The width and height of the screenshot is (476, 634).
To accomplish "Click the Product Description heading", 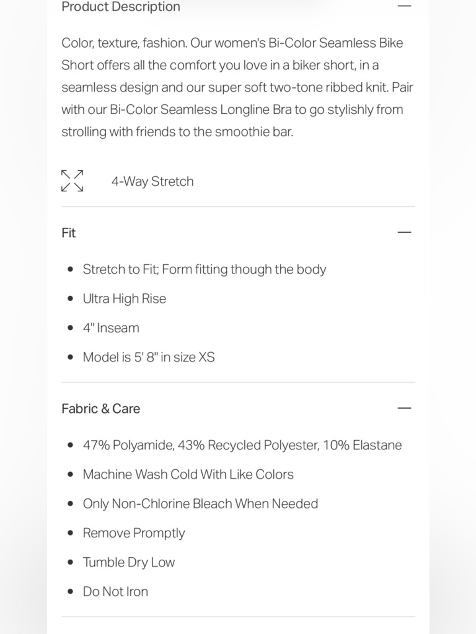I will [x=121, y=7].
